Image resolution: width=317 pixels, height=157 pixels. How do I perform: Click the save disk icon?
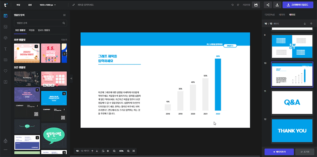point(256,5)
